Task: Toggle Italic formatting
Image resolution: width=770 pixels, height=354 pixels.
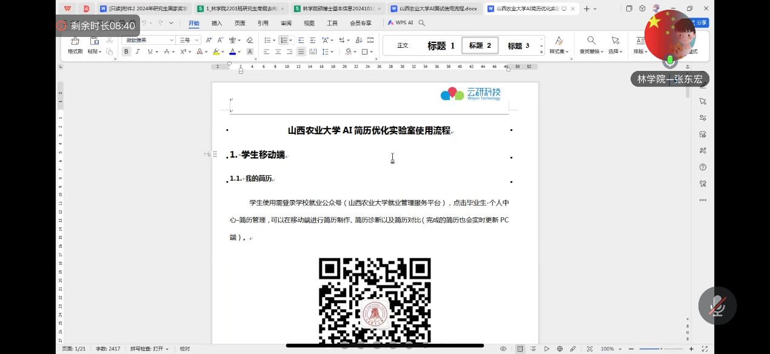Action: click(x=138, y=52)
